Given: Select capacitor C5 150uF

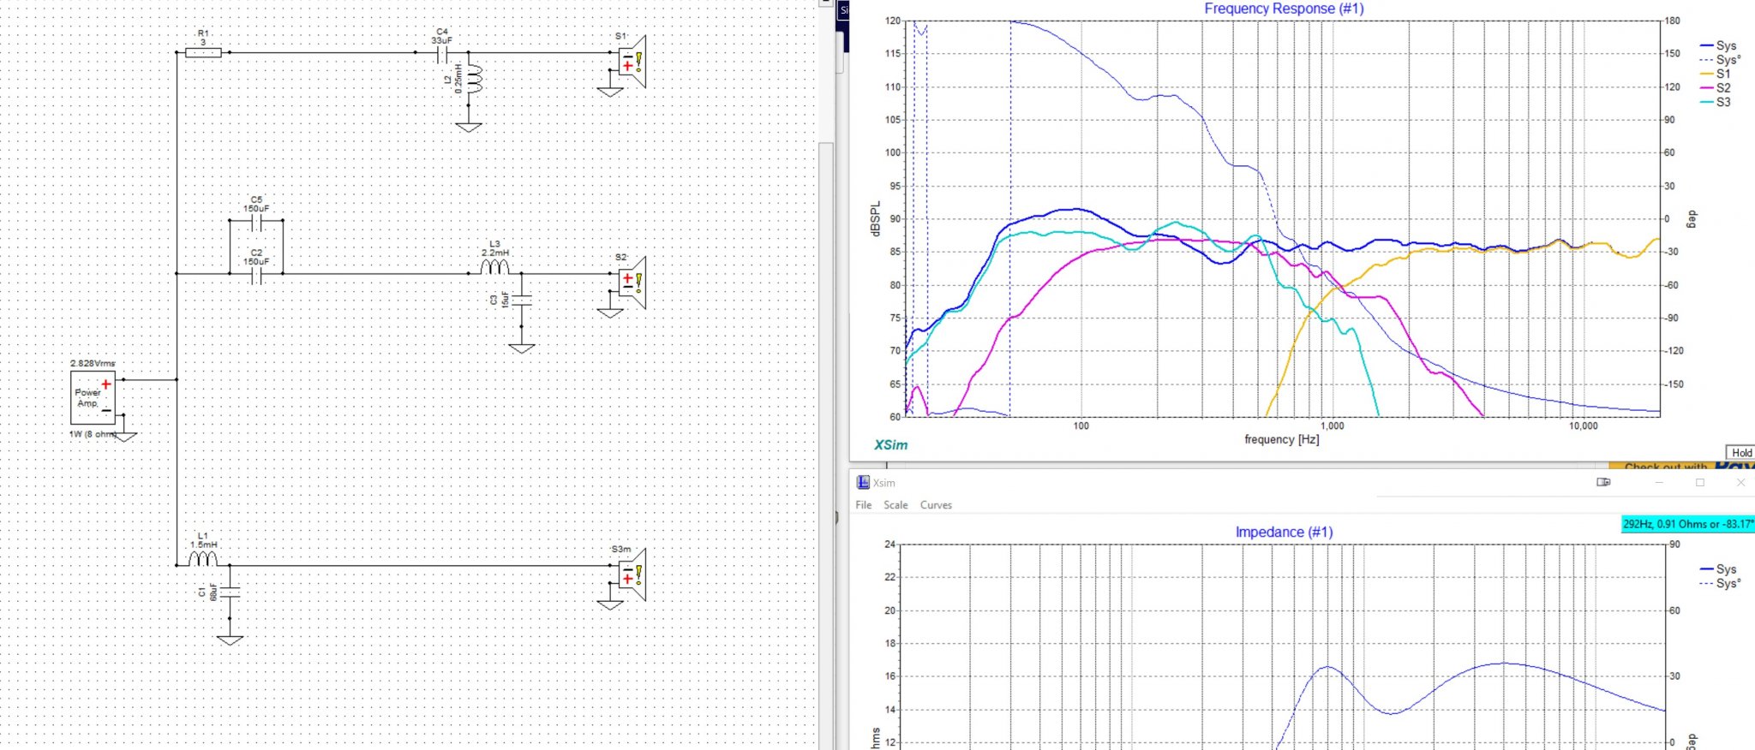Looking at the screenshot, I should point(256,222).
